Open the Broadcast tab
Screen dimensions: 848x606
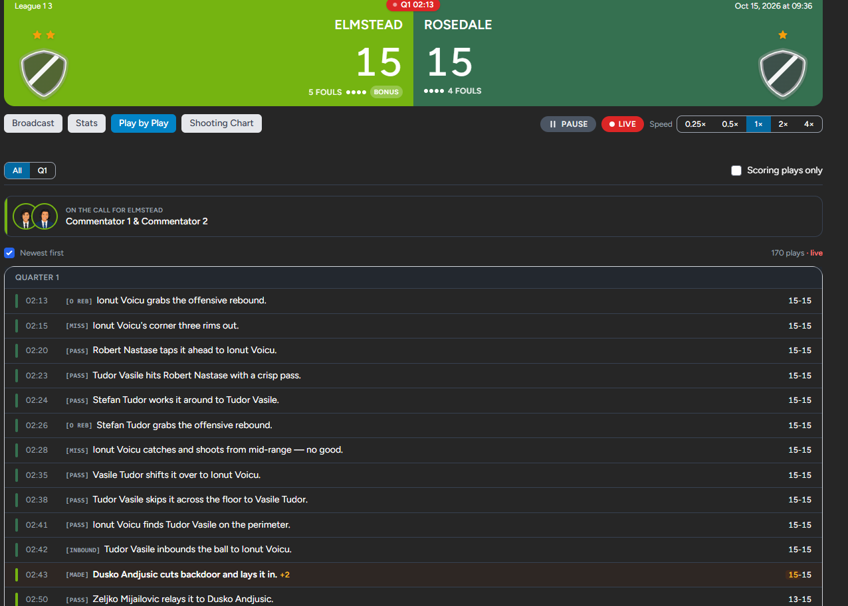point(33,123)
